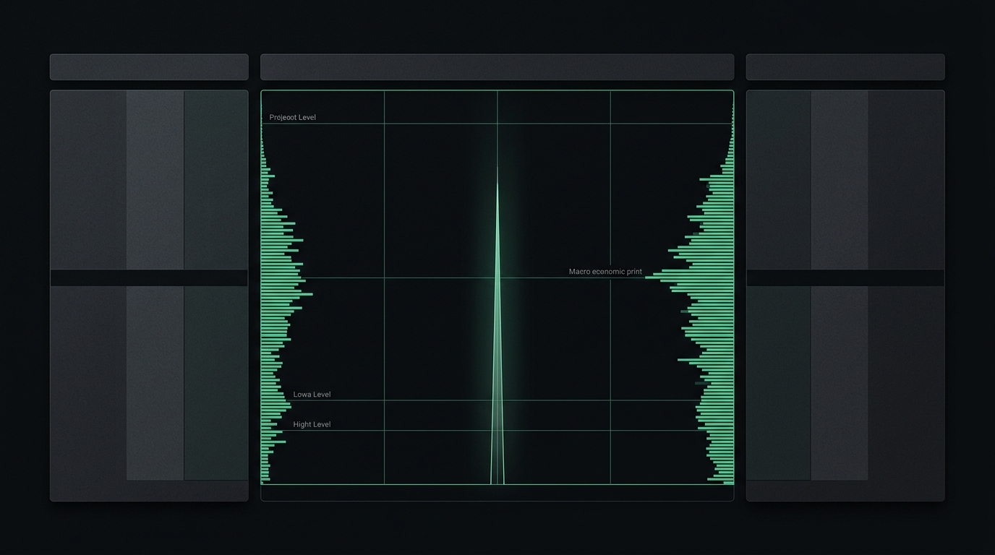This screenshot has height=555, width=995.
Task: Select the longest left-side histogram bar
Action: tap(287, 294)
